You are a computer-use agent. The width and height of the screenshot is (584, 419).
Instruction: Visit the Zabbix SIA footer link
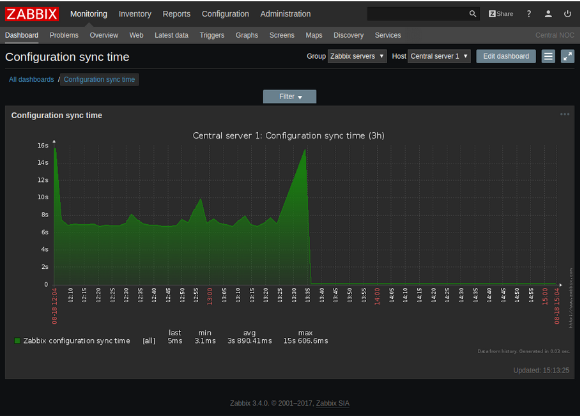[x=332, y=403]
